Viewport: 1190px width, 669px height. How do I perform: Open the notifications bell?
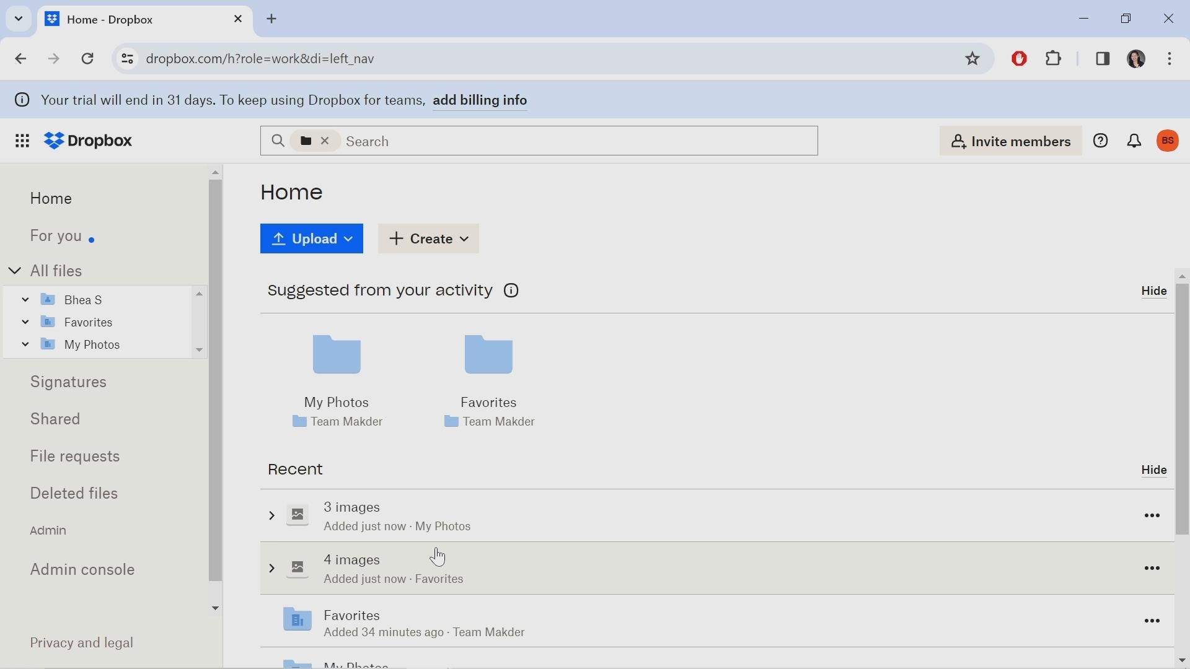[x=1135, y=141]
